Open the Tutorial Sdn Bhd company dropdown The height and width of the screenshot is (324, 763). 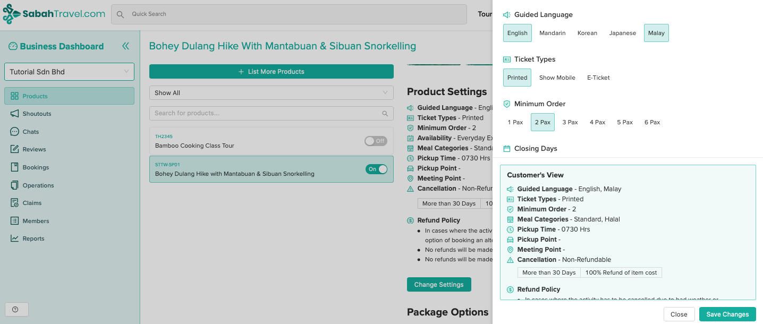click(69, 72)
